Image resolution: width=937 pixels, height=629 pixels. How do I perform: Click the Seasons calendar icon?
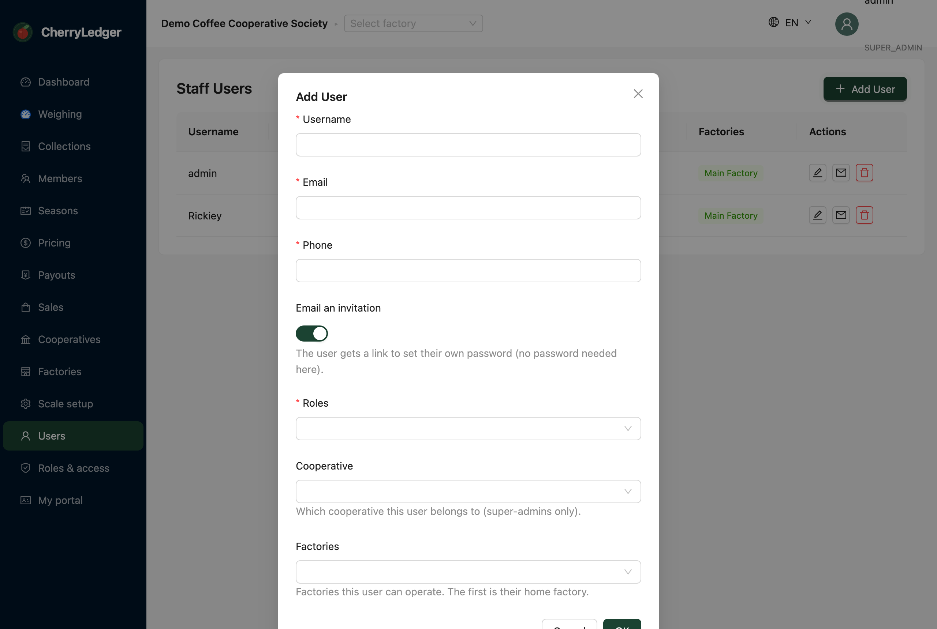pos(26,211)
